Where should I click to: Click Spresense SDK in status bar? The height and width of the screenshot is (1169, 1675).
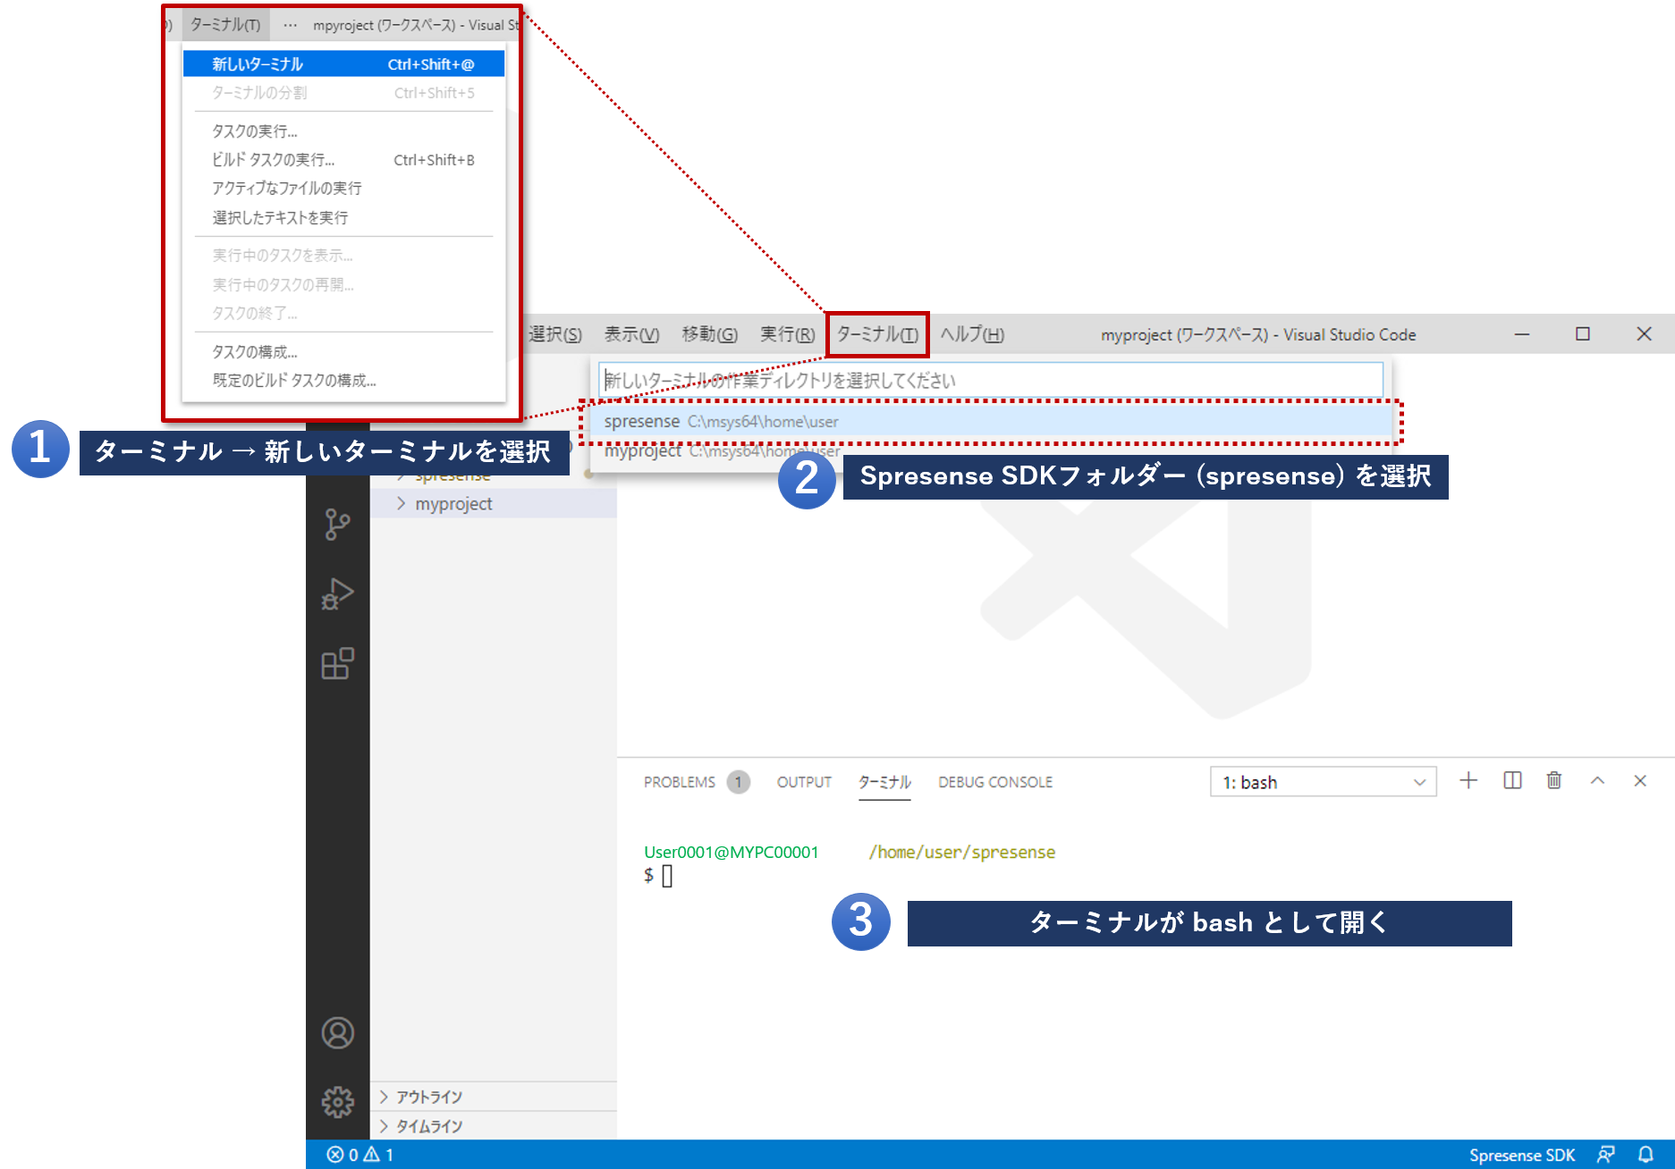(1521, 1155)
